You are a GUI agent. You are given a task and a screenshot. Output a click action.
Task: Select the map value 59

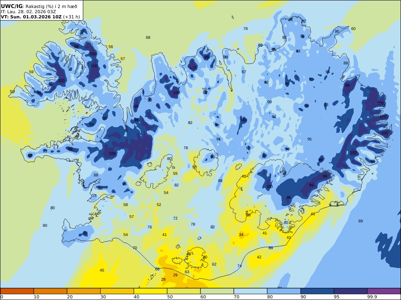pyautogui.click(x=31, y=72)
